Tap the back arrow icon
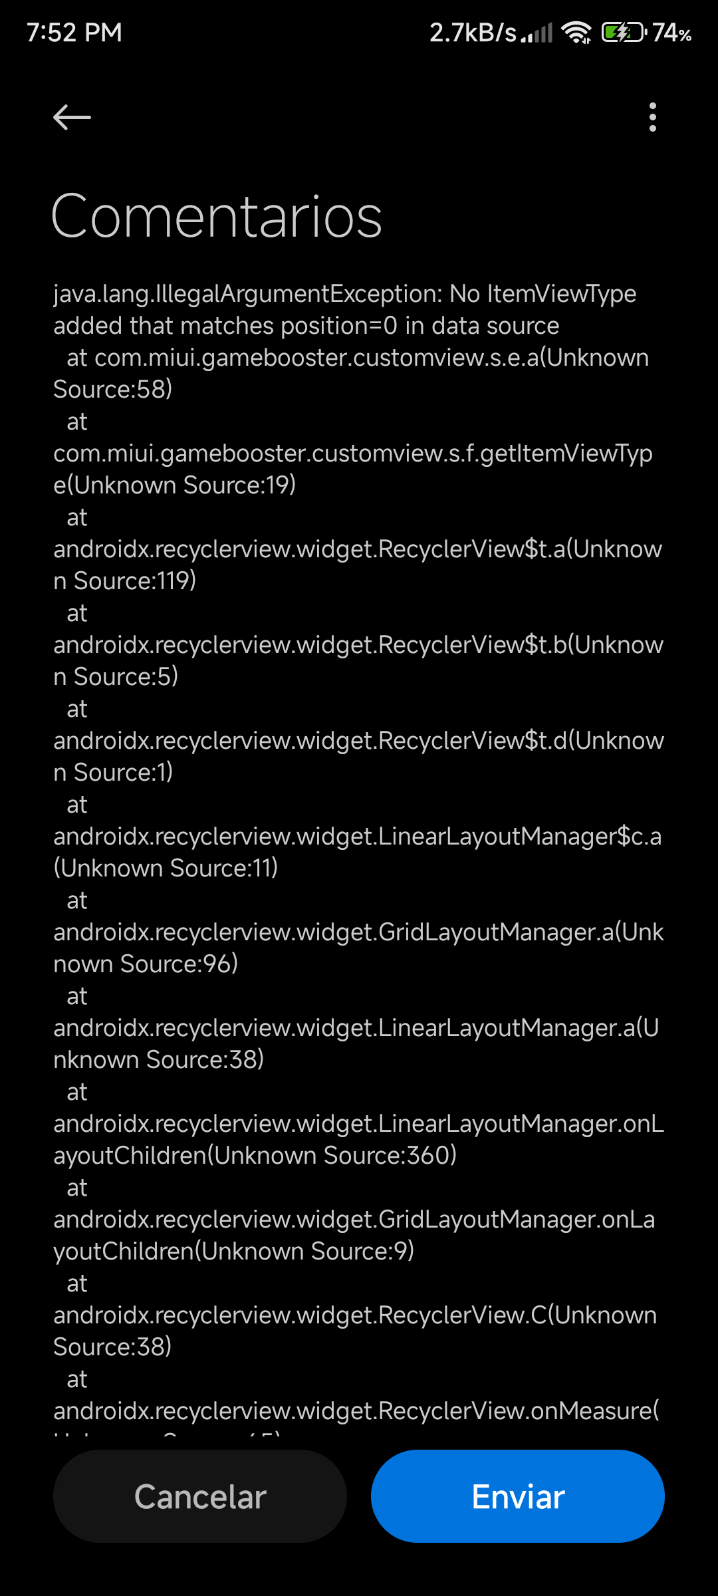This screenshot has height=1596, width=718. 72,117
